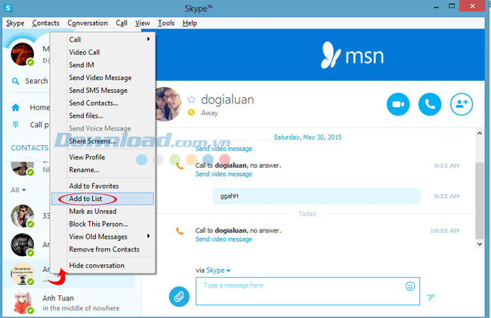Mark dogialuan as favorite with the star
The image size is (491, 318).
pos(191,100)
